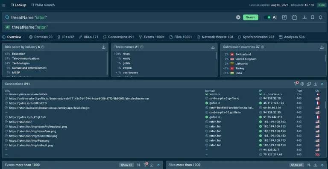Open the Events 1000+ tab
328x169 pixels.
coord(152,37)
